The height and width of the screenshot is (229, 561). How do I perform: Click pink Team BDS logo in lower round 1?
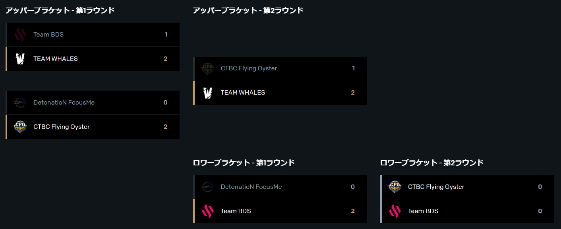pyautogui.click(x=208, y=211)
